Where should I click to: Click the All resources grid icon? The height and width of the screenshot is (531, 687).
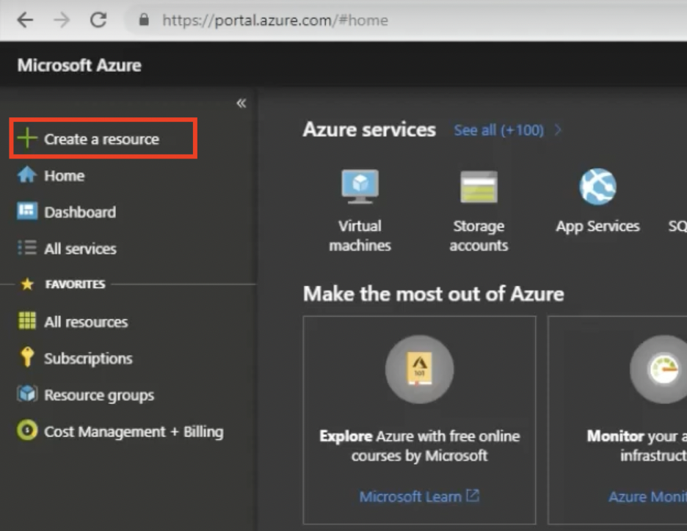click(27, 321)
